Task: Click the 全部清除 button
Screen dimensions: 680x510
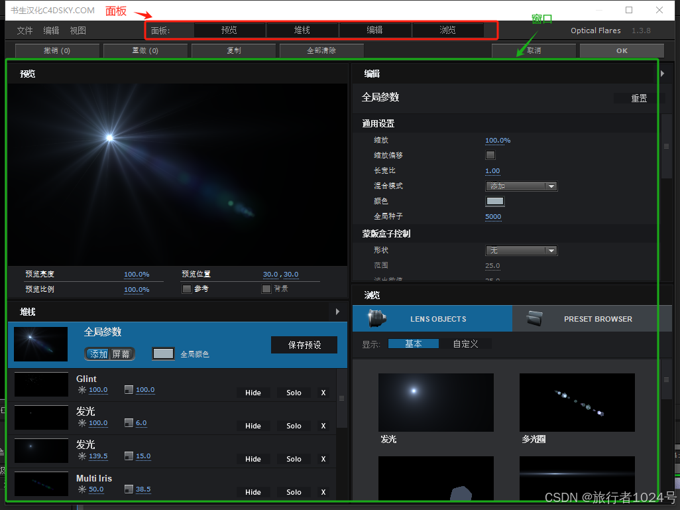Action: (322, 50)
